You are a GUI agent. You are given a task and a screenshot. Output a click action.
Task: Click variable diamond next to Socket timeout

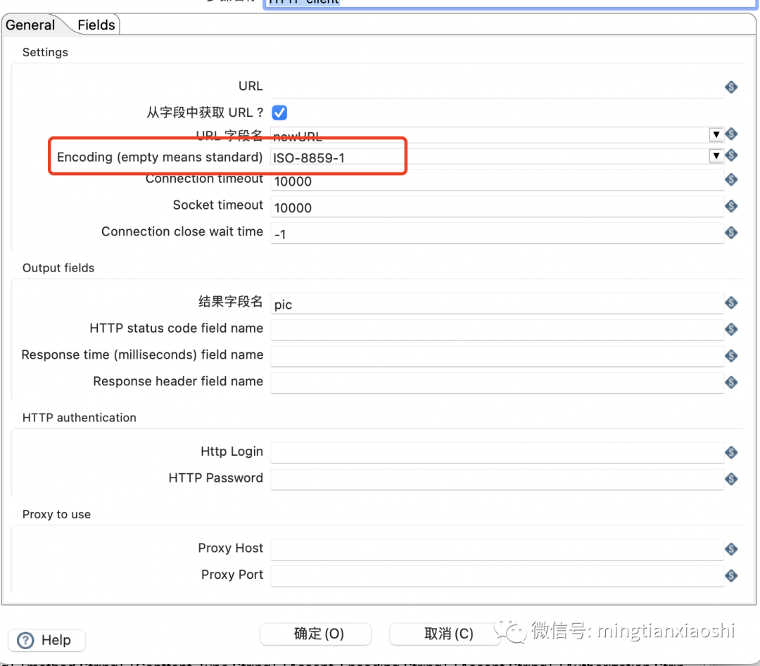coord(731,205)
